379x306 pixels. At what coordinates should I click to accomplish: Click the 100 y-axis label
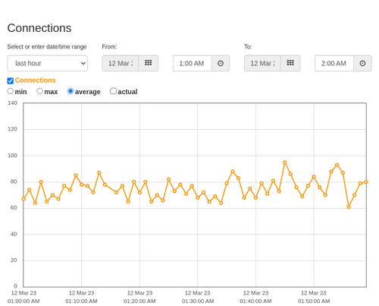coord(12,156)
